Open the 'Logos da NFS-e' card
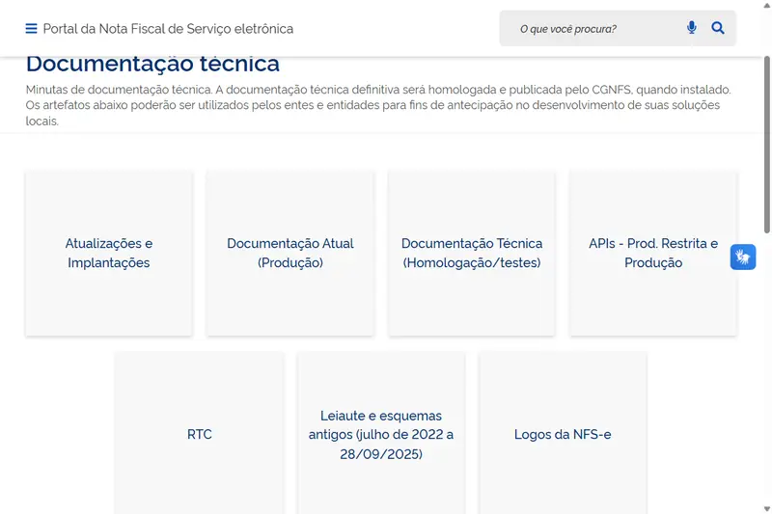The width and height of the screenshot is (772, 514). tap(563, 433)
